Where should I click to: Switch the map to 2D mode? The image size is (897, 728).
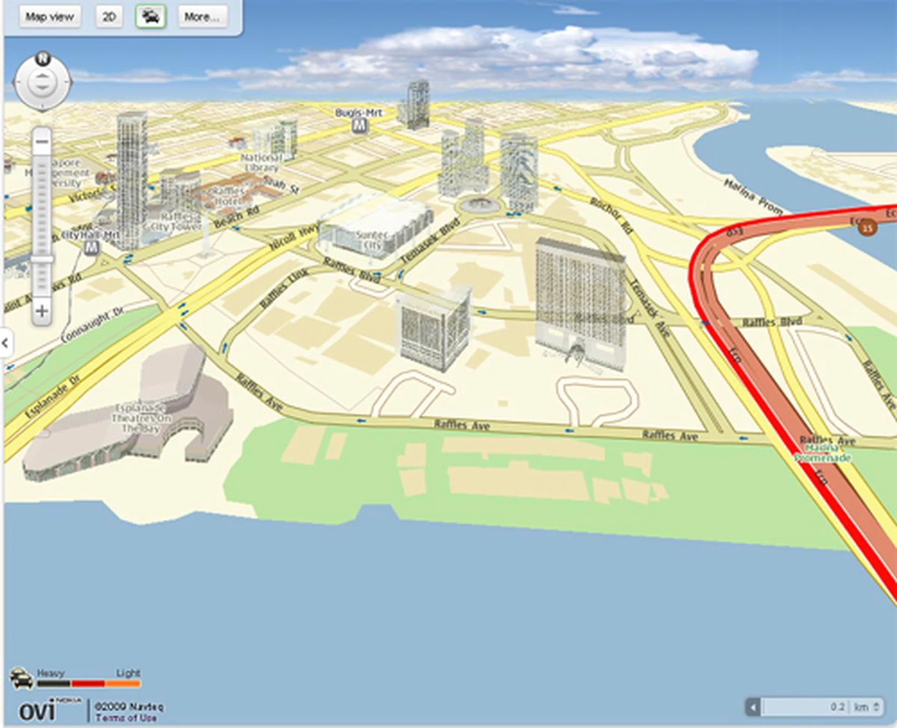tap(108, 15)
